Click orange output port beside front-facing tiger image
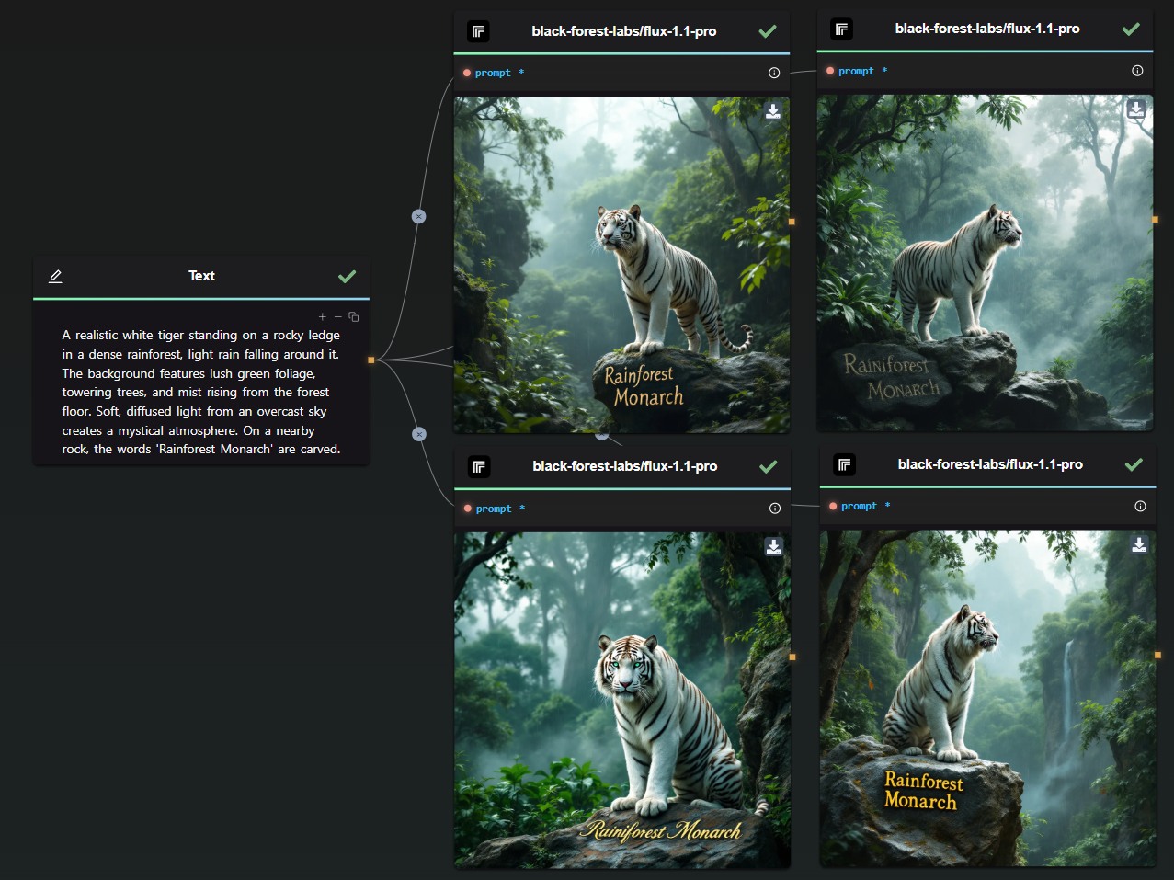 (x=792, y=657)
